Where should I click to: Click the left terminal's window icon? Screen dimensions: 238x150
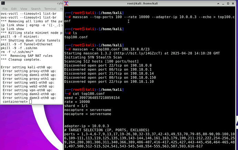tap(3, 3)
